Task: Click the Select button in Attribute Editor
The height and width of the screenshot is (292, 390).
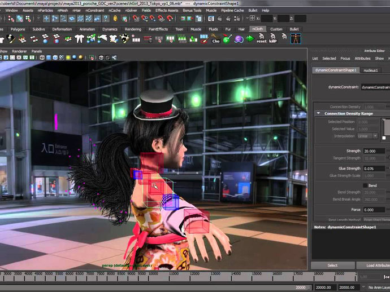Action: [332, 265]
